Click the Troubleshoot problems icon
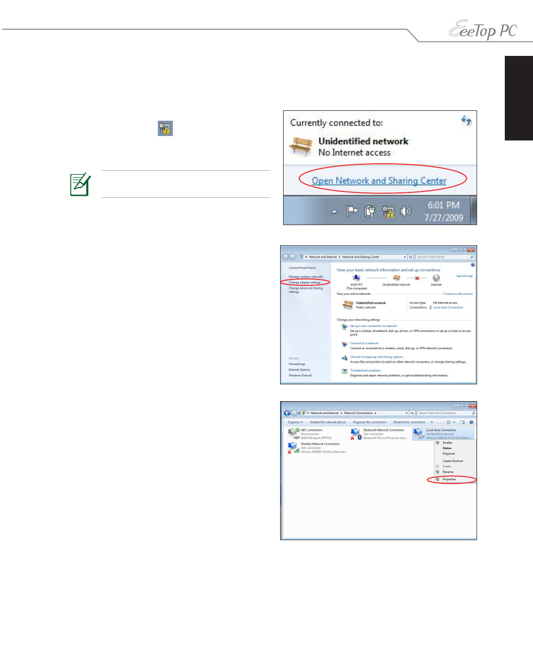This screenshot has height=645, width=533. pyautogui.click(x=344, y=371)
